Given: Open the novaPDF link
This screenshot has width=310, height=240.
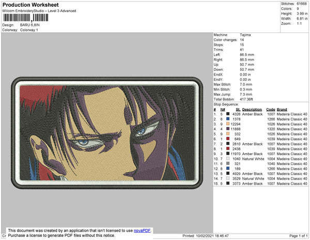Looking at the screenshot, I should click(143, 231).
